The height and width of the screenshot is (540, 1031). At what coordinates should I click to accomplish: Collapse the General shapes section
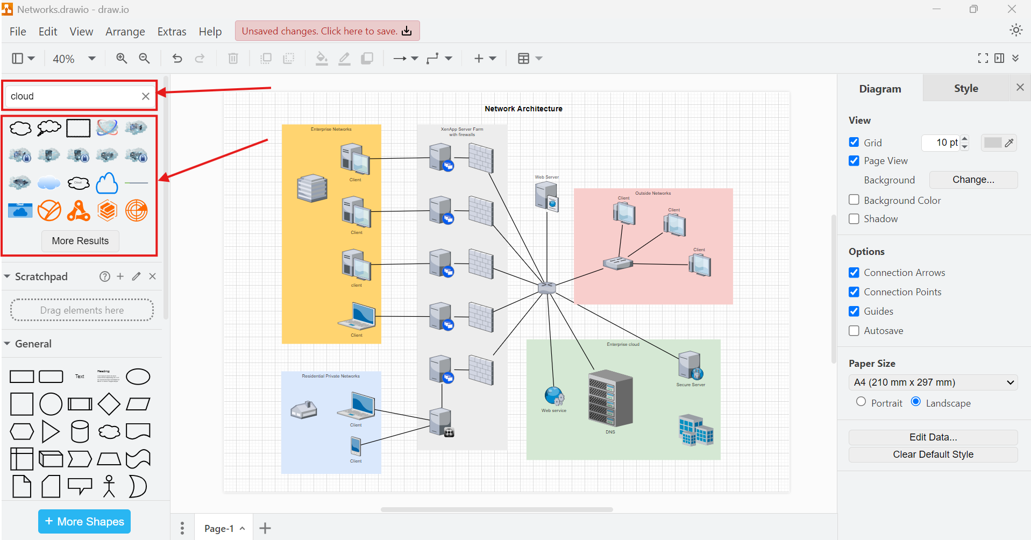tap(8, 344)
